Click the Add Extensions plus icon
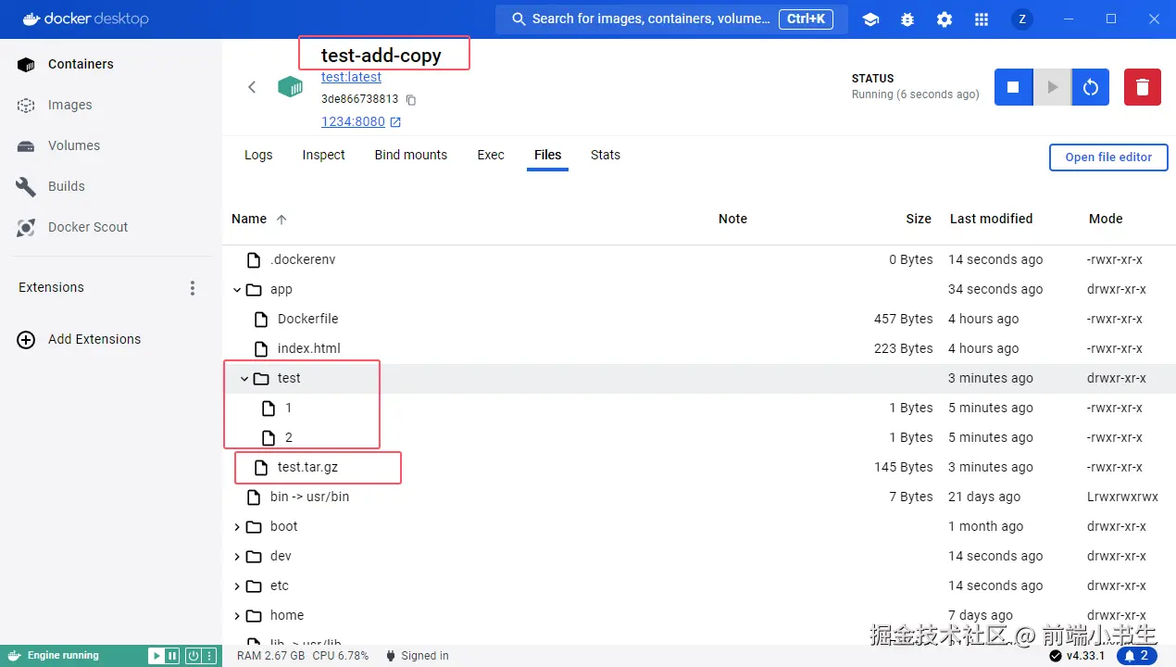Screen dimensions: 1176x667 click(x=26, y=339)
